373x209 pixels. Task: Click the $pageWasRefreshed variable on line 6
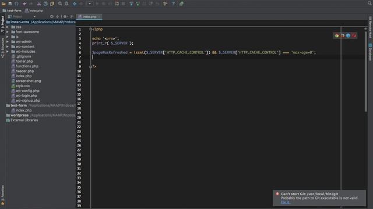click(110, 52)
